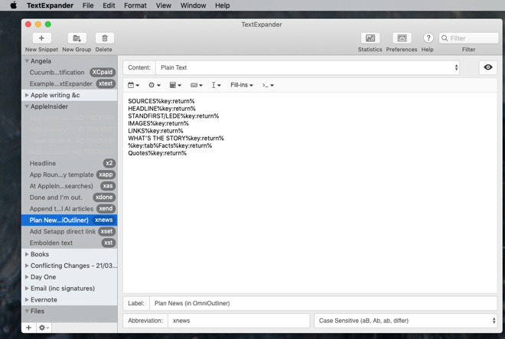The image size is (505, 339).
Task: Click the Abbreviation field containing xnews
Action: [238, 321]
